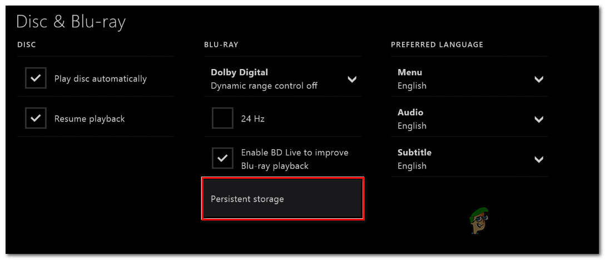Image resolution: width=605 pixels, height=260 pixels.
Task: Select the DISC section header
Action: (27, 45)
